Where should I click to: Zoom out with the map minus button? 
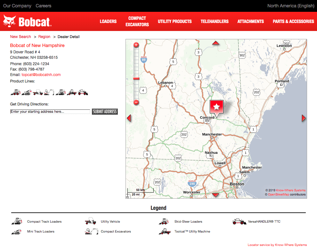(136, 102)
